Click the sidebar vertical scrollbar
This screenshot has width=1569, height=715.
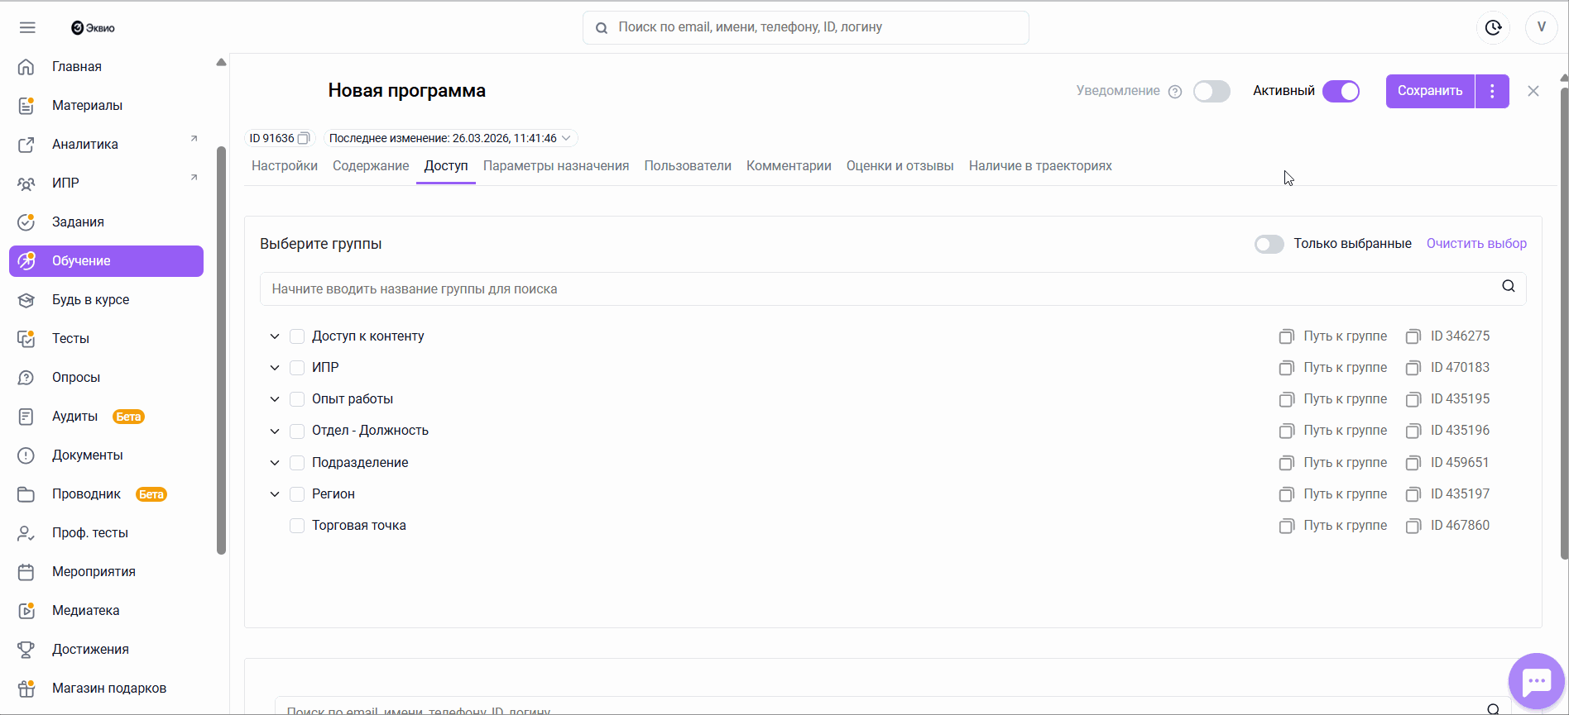tap(221, 350)
